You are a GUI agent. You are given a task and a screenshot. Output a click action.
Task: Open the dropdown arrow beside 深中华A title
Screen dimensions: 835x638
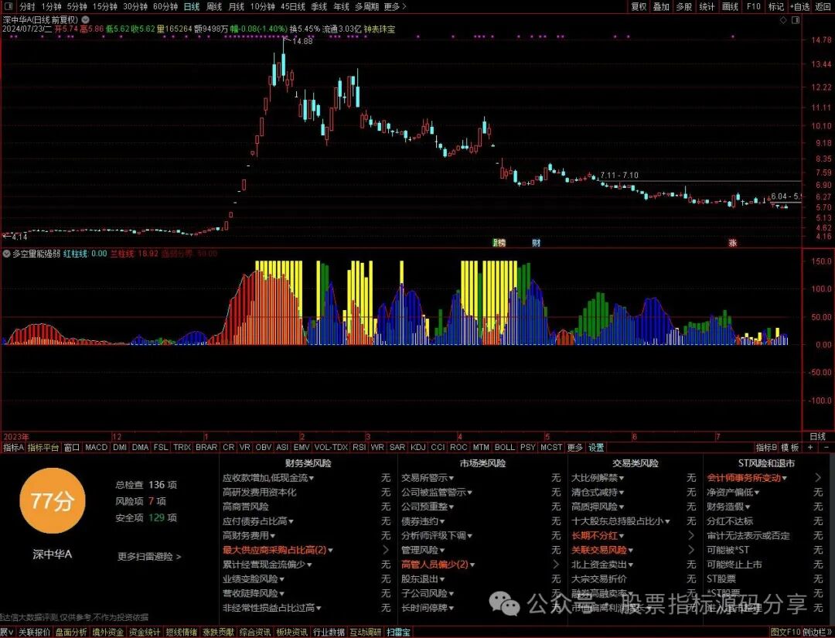[87, 19]
